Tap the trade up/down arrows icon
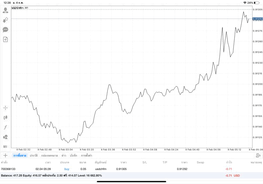The image size is (263, 184). click(x=5, y=20)
